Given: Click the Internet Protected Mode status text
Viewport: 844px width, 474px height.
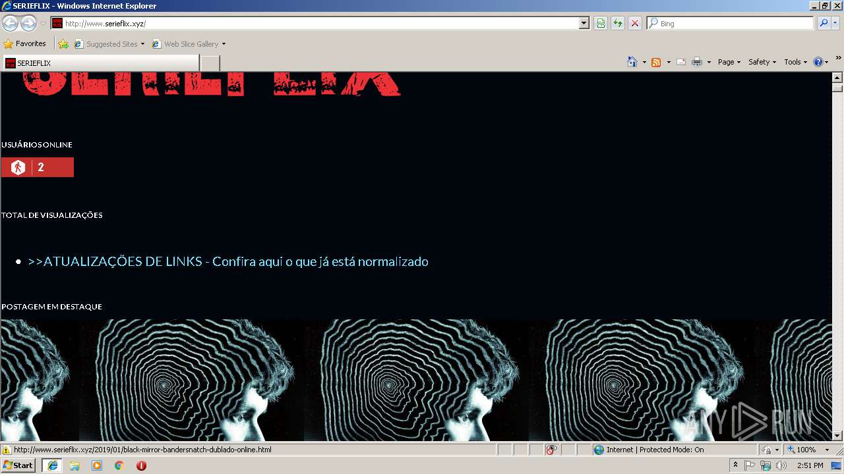Looking at the screenshot, I should (655, 450).
